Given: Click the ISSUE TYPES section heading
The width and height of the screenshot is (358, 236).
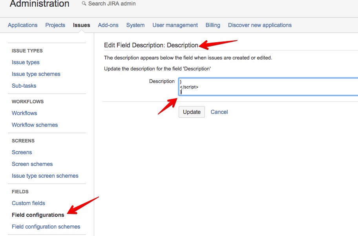Looking at the screenshot, I should tap(27, 51).
